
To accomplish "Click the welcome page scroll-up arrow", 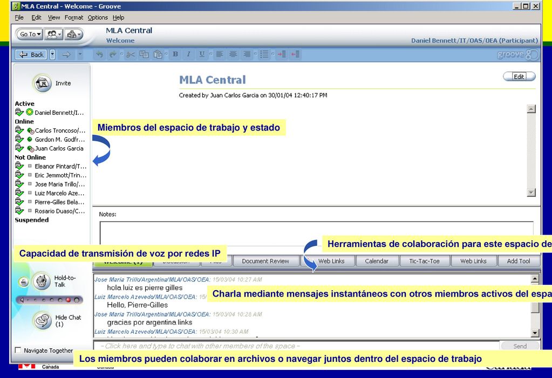I will coord(531,109).
